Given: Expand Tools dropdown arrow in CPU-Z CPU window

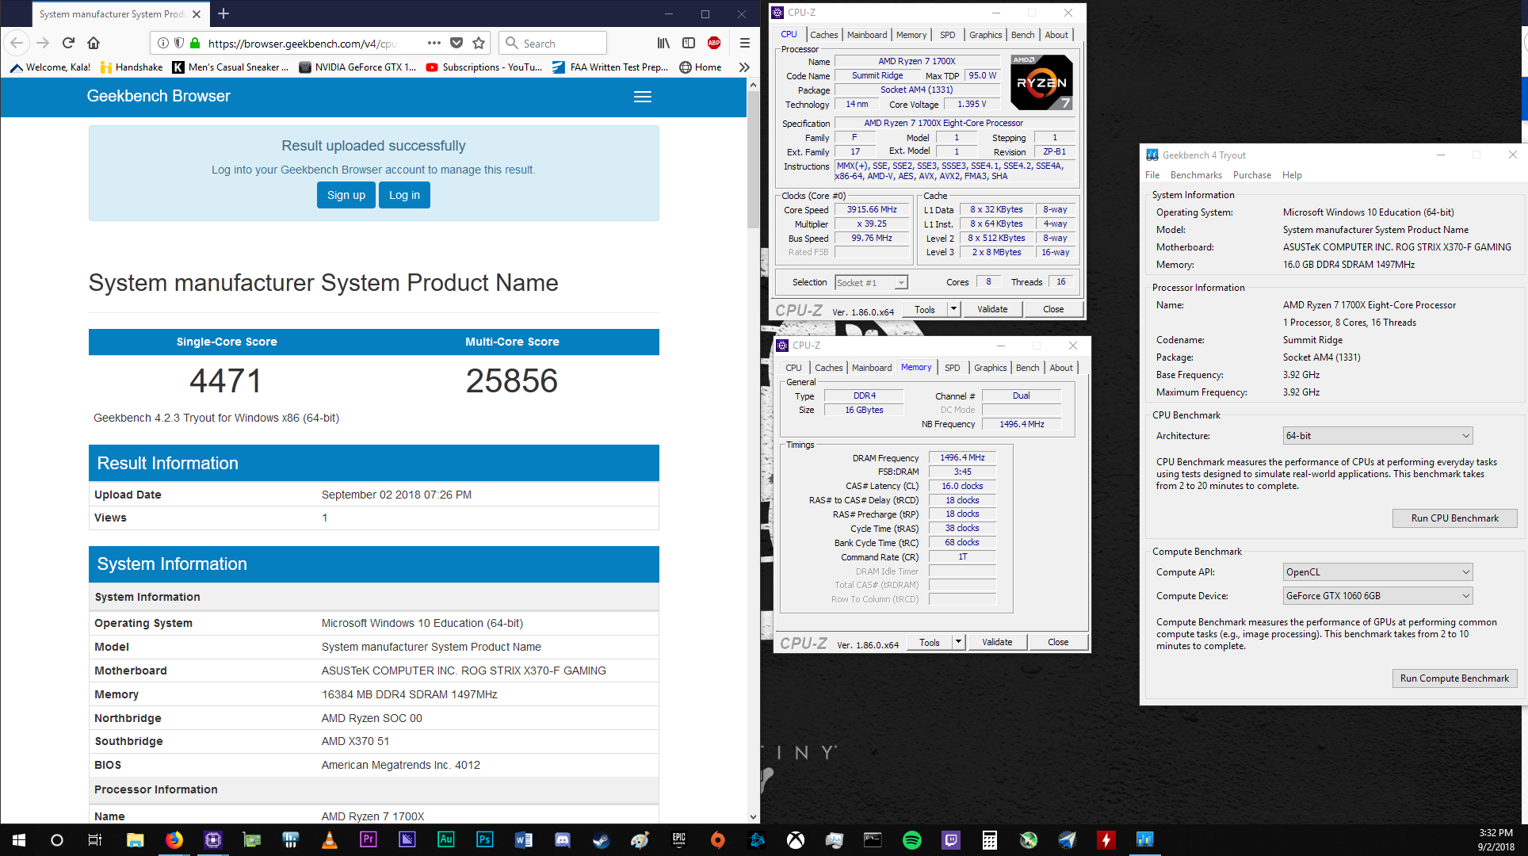Looking at the screenshot, I should (954, 309).
